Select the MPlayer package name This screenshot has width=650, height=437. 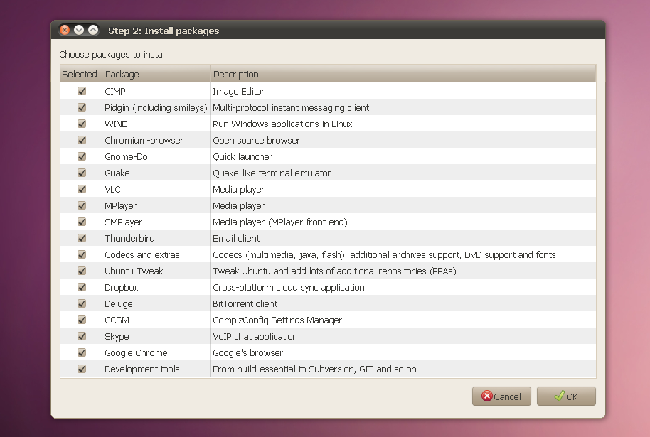point(120,206)
